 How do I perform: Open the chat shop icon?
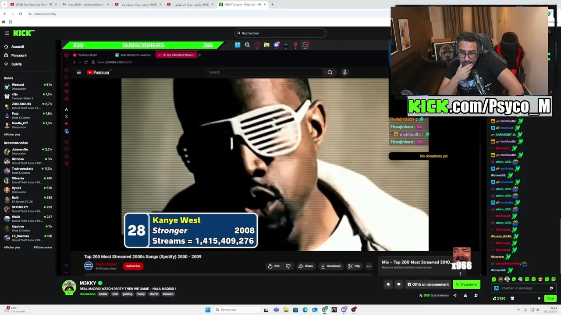tap(512, 298)
